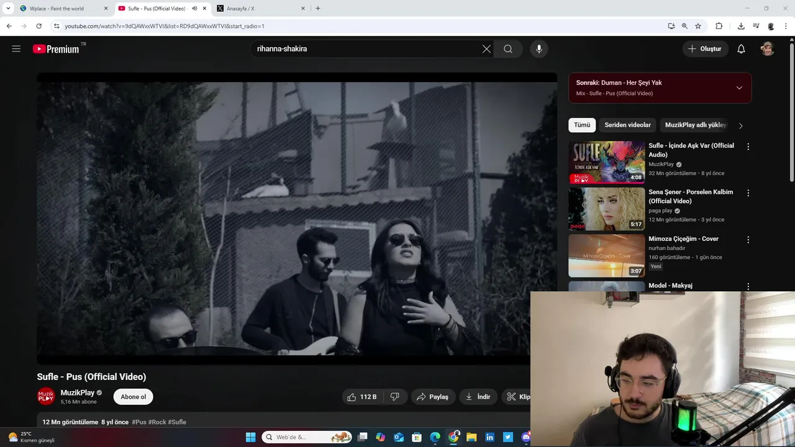
Task: Click the Abone ol subscribe button
Action: tap(134, 397)
